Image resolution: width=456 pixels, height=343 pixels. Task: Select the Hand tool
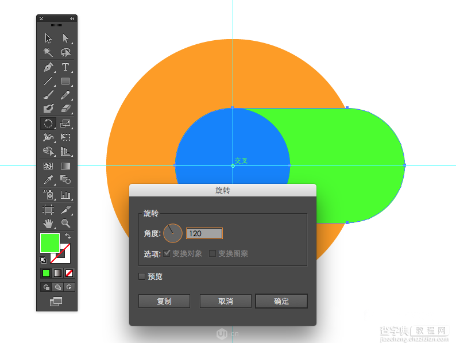48,223
